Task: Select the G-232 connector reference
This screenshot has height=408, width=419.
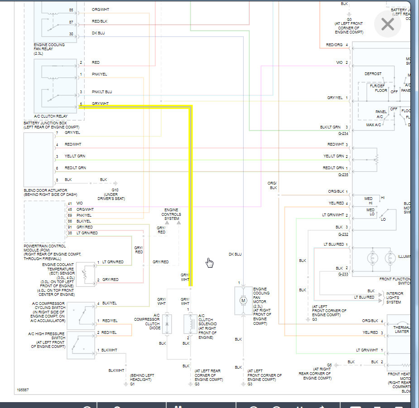Action: click(343, 234)
